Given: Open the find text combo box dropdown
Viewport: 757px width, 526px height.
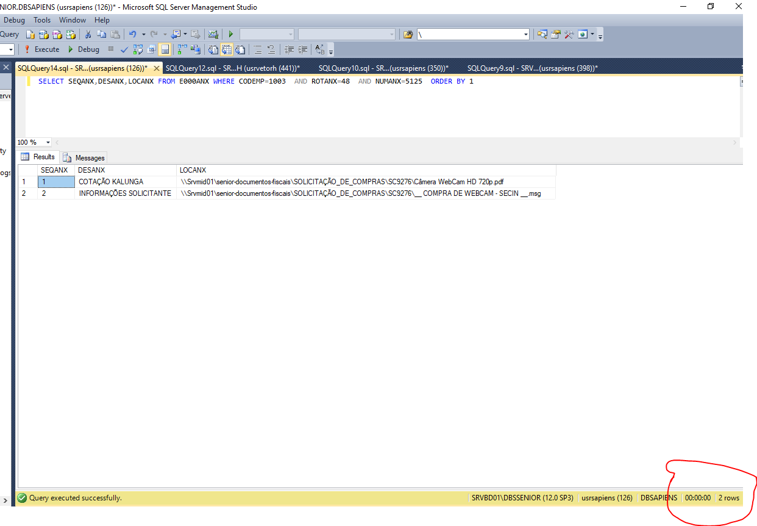Looking at the screenshot, I should click(526, 35).
